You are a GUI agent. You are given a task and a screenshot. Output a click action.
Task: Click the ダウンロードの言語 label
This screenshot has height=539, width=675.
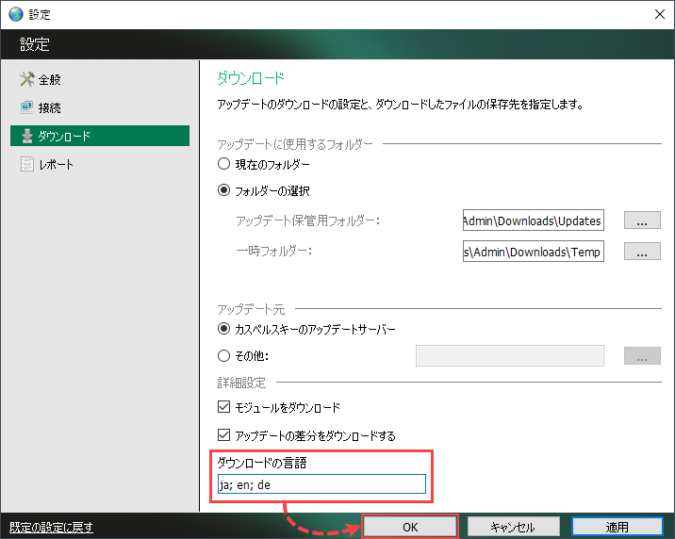pos(262,463)
